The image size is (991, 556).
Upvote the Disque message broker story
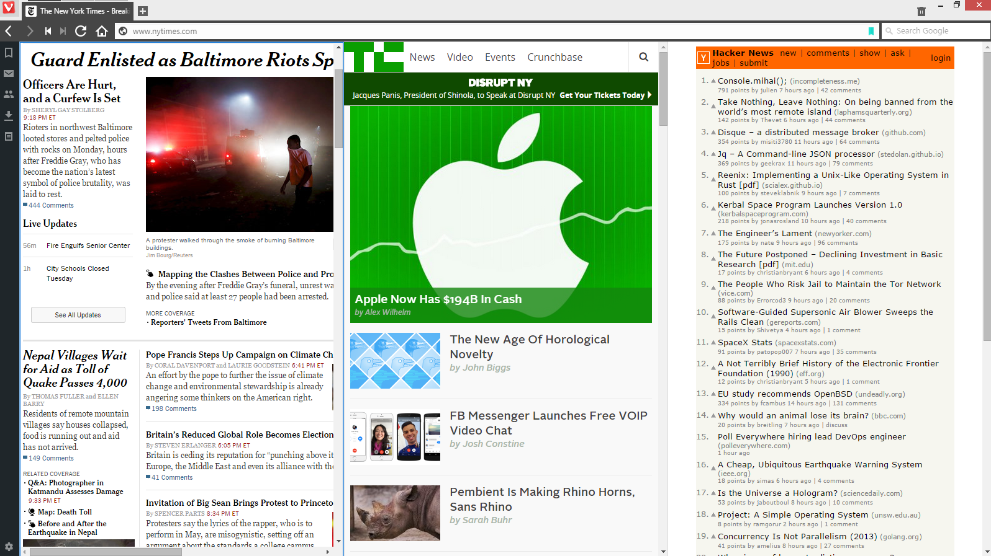[713, 133]
